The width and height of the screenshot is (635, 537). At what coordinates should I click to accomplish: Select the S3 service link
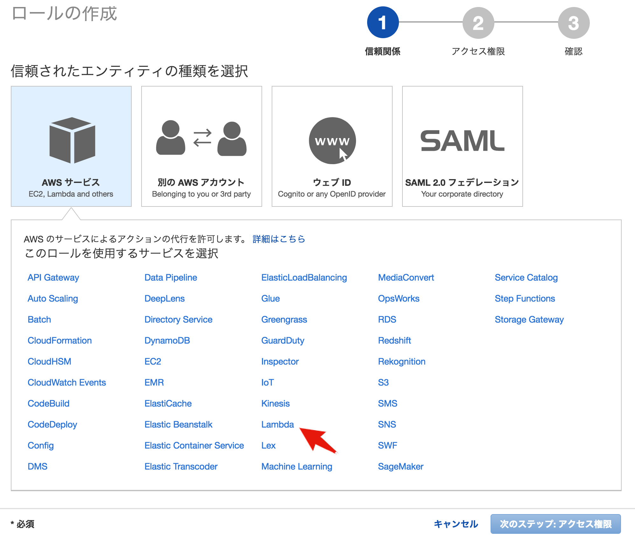coord(383,382)
